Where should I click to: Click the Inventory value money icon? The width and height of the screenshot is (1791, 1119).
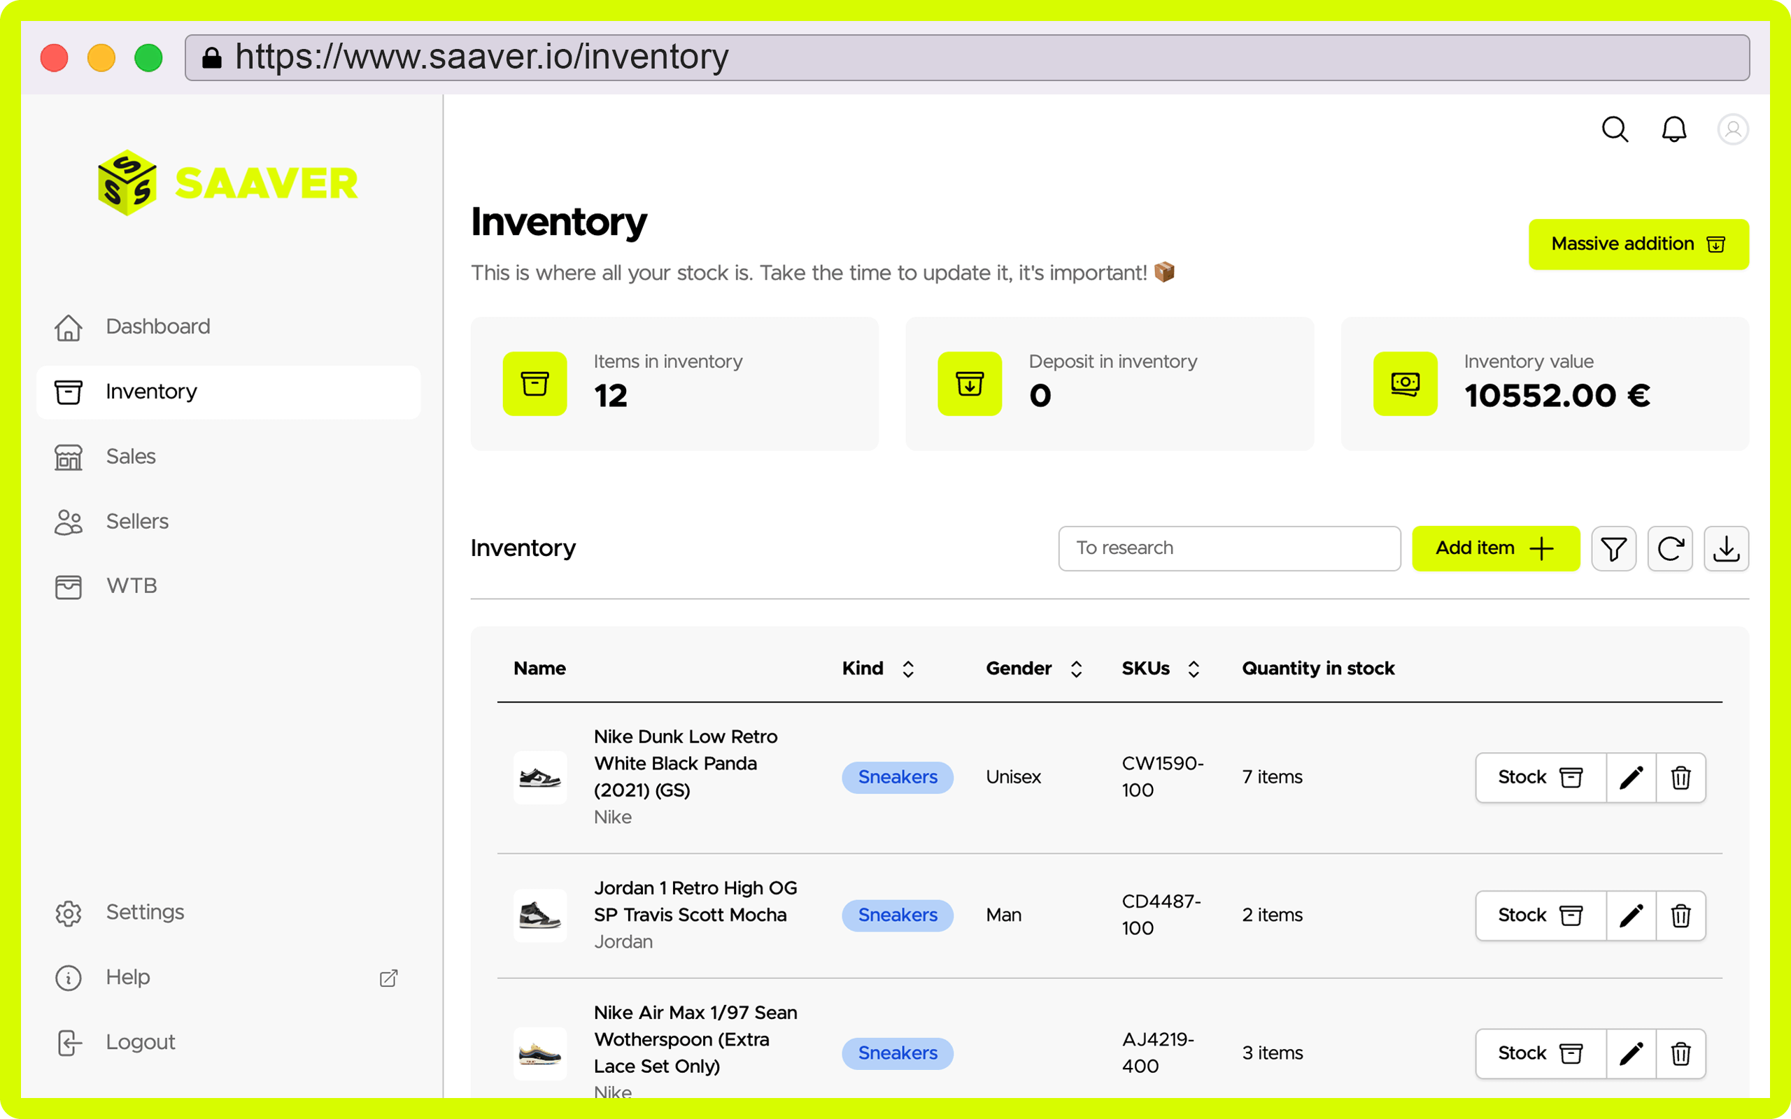1405,383
